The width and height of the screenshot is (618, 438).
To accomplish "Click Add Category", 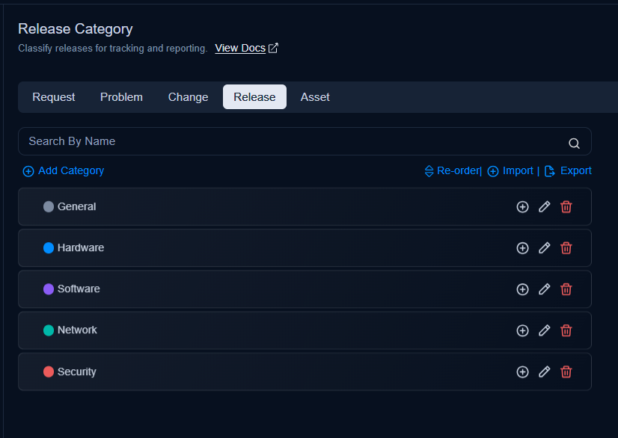I will point(64,171).
